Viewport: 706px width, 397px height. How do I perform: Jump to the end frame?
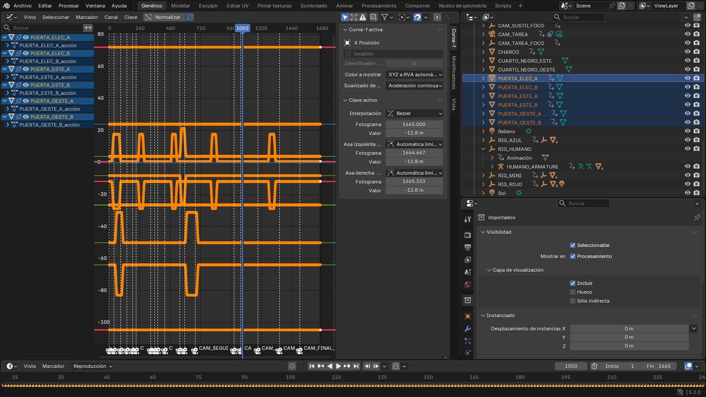[x=356, y=366]
